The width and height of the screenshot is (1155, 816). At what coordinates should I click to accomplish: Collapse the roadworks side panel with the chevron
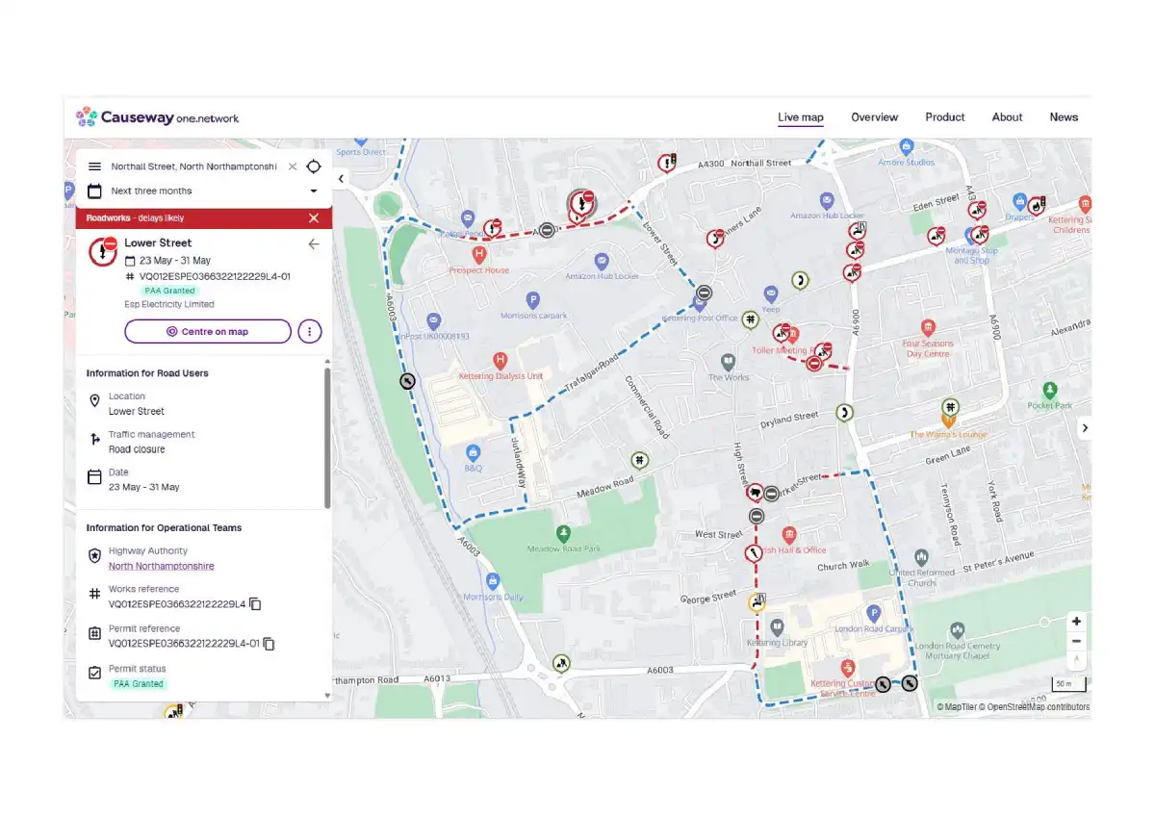click(342, 178)
